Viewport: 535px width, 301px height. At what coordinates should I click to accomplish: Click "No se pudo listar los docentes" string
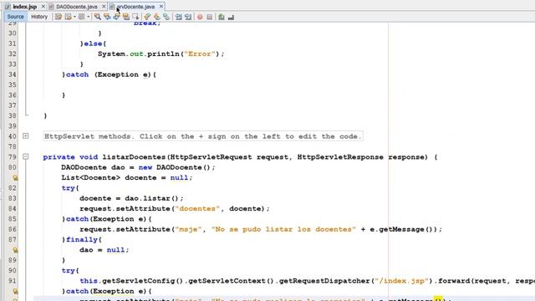pyautogui.click(x=283, y=229)
